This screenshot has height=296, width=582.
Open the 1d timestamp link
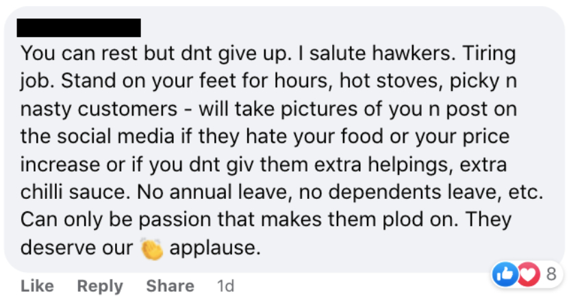225,286
